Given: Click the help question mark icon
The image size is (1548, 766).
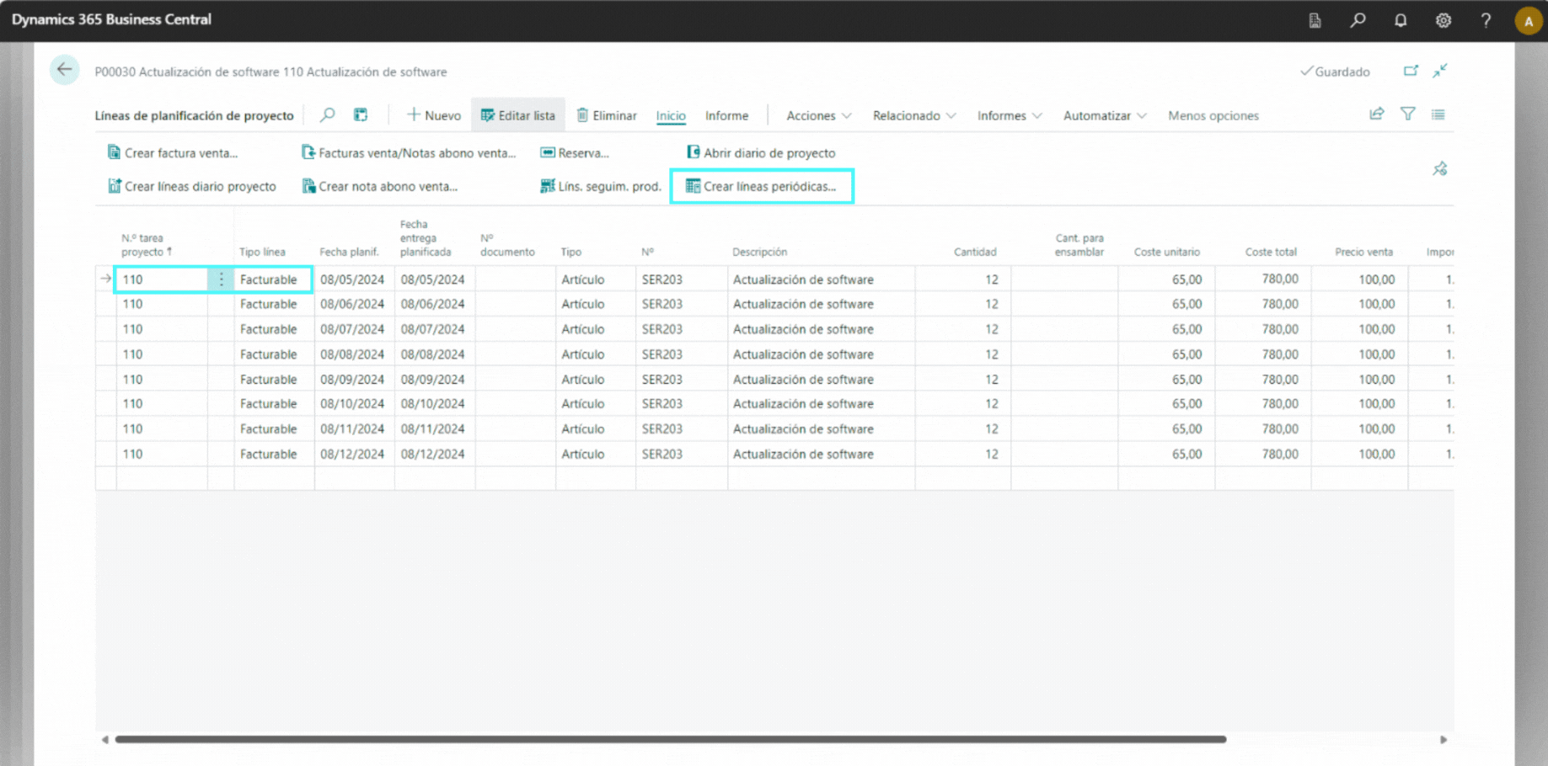Looking at the screenshot, I should point(1486,20).
